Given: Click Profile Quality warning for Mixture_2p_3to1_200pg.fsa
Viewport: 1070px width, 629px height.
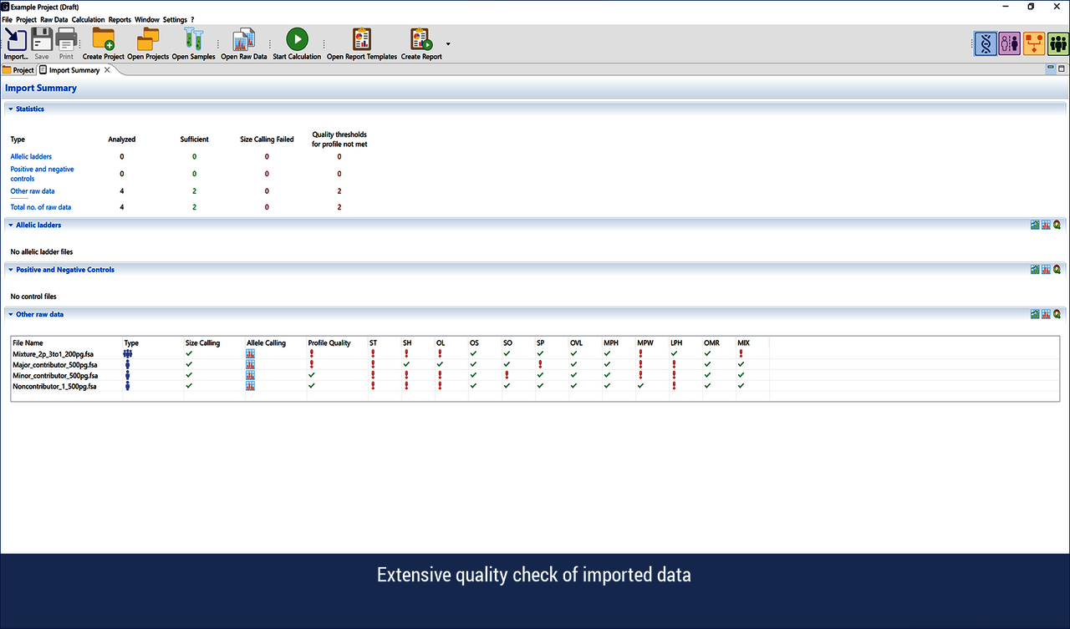Looking at the screenshot, I should [x=312, y=354].
